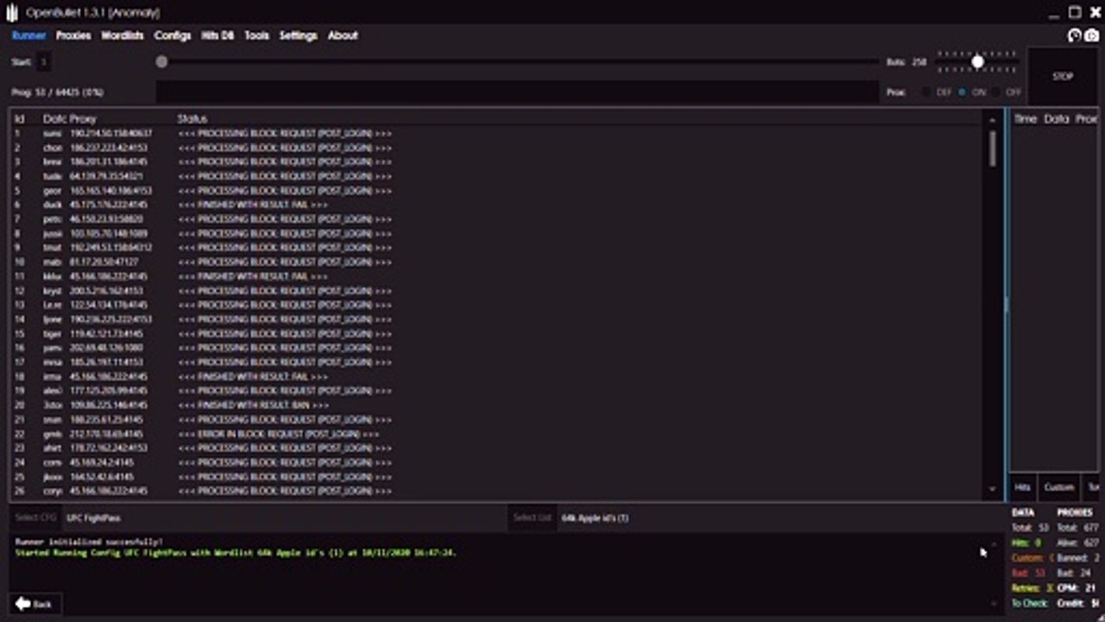Open the Hits DB tab

(218, 35)
